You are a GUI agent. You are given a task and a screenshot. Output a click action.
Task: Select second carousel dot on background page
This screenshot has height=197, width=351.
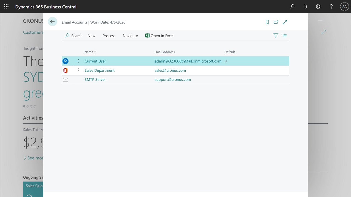coord(28,106)
